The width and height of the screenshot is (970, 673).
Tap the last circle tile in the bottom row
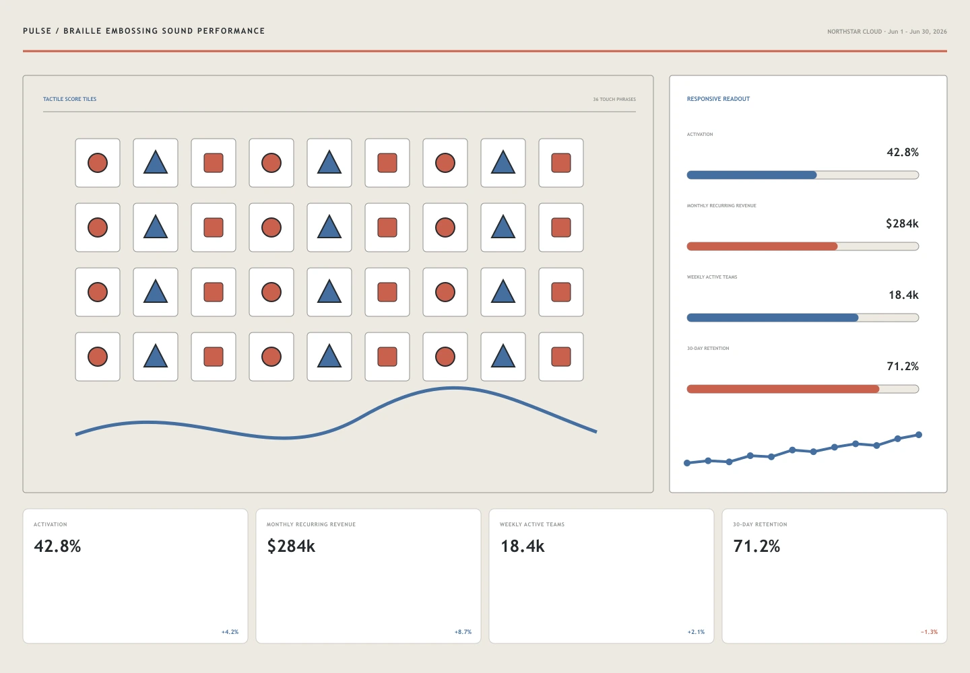[x=445, y=357]
